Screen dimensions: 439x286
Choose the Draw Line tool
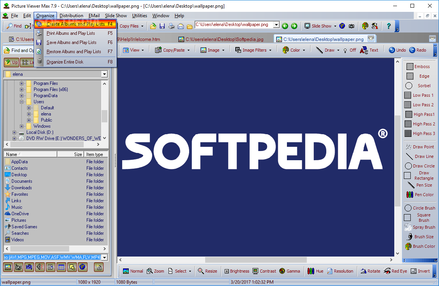(420, 156)
